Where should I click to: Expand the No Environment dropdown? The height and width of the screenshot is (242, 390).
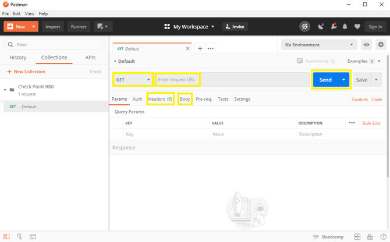point(319,45)
